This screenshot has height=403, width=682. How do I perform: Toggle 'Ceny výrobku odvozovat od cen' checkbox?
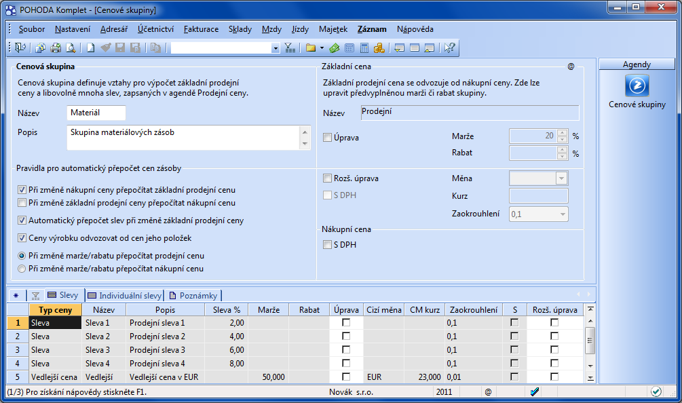pyautogui.click(x=22, y=238)
